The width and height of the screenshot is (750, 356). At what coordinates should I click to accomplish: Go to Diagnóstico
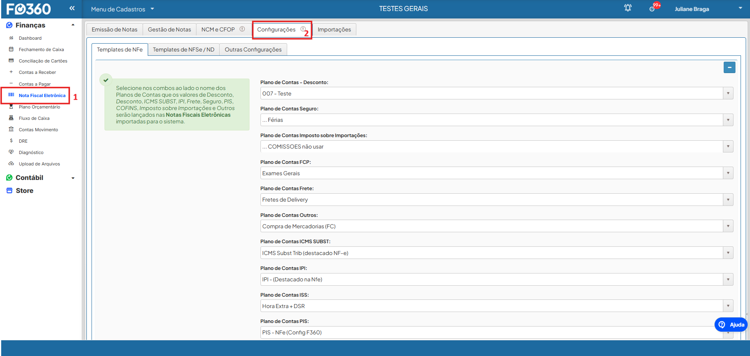[x=31, y=152]
